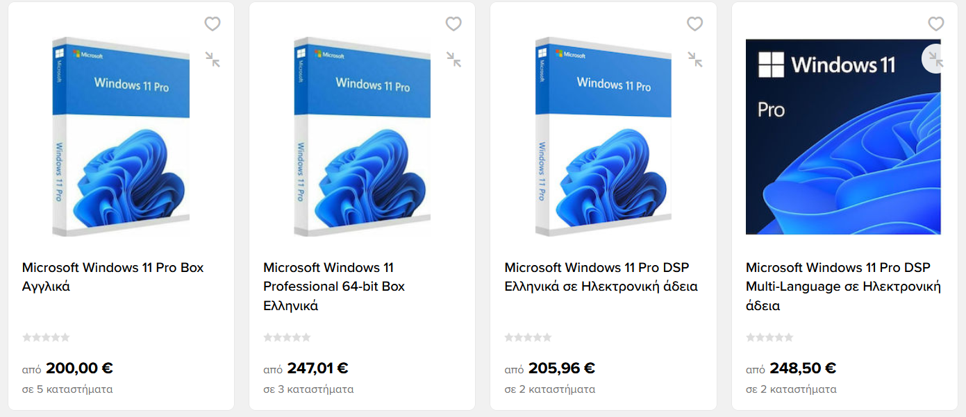966x417 pixels.
Task: Favorite the Pro DSP Multi-Language product
Action: 936,24
